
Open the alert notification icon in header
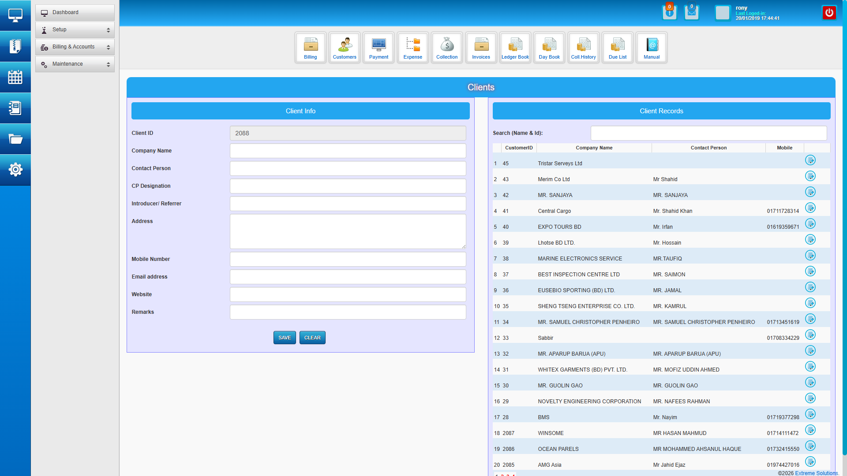[669, 12]
